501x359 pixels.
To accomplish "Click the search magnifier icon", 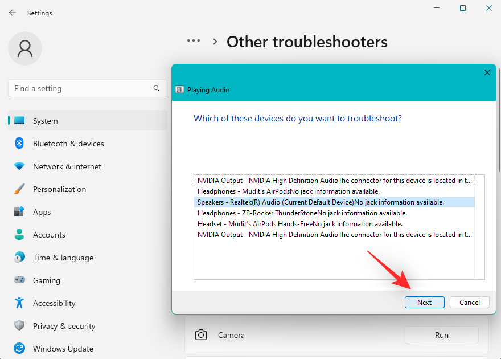I will tap(156, 88).
